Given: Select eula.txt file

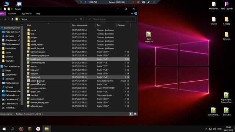Looking at the screenshot, I should coord(78,66).
